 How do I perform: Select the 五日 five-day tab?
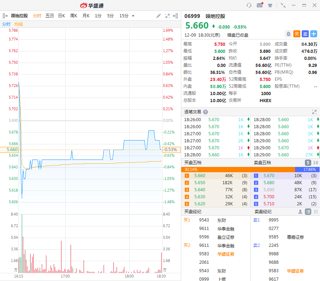(x=50, y=16)
